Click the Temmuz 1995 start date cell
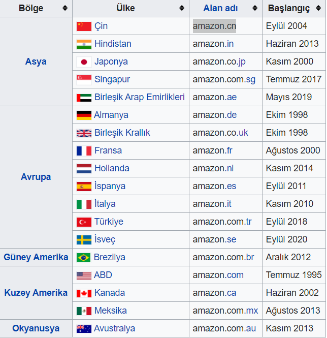Viewport: 327px width, 338px height. point(294,275)
